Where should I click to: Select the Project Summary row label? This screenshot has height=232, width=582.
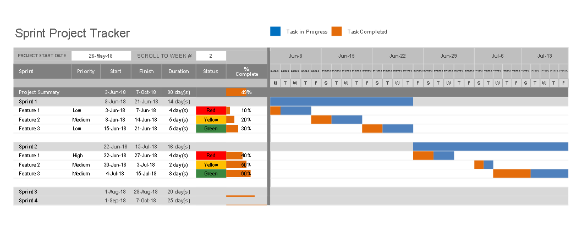(39, 92)
